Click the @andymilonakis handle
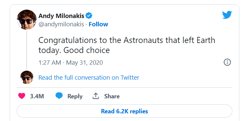250x121 pixels. click(61, 24)
